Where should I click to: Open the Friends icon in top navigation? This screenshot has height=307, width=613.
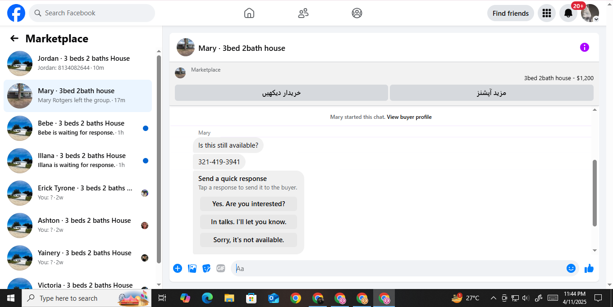click(303, 13)
